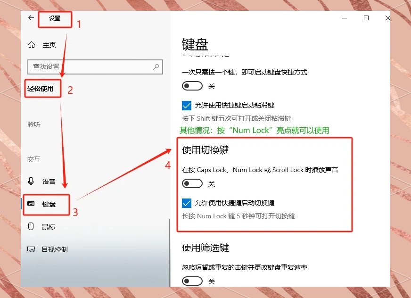Viewport: 411px width, 298px height.
Task: Open the home icon next to 主页
Action: coord(32,45)
